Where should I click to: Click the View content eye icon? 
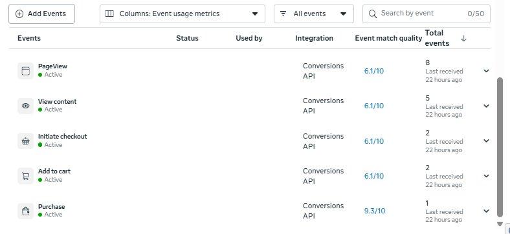point(25,106)
